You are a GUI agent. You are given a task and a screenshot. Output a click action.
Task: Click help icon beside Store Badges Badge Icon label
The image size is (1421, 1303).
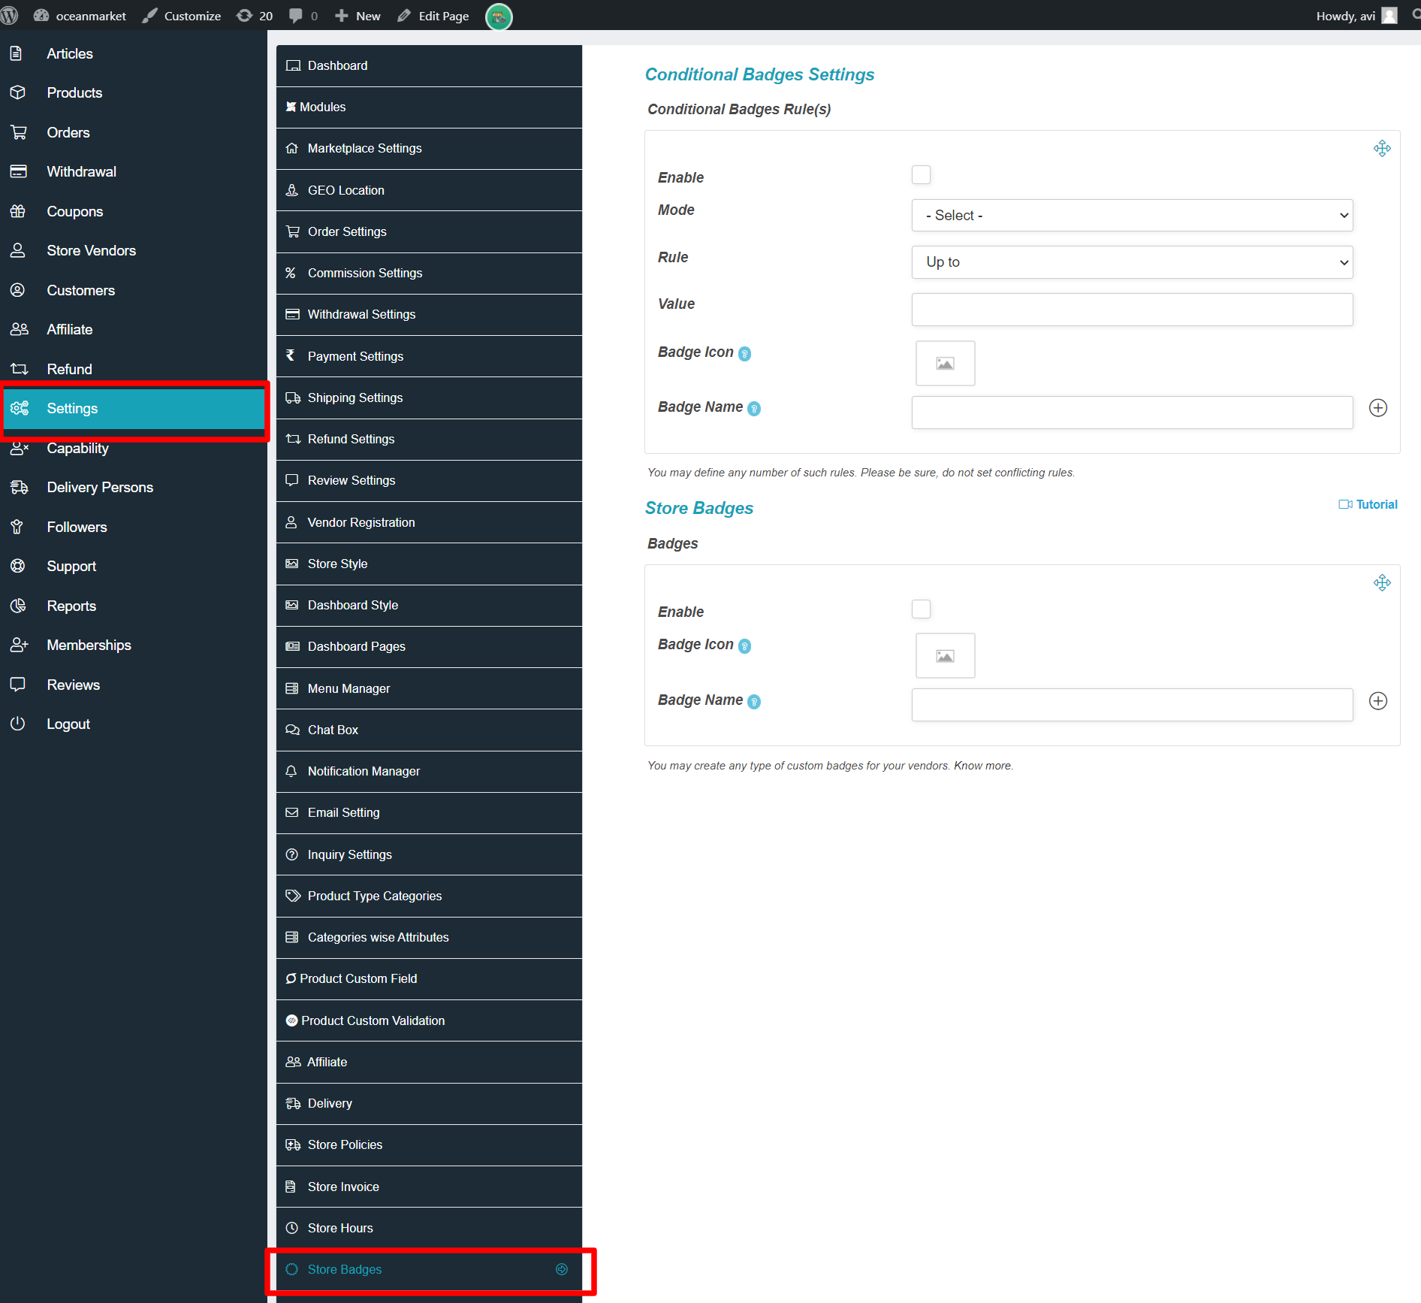click(744, 646)
